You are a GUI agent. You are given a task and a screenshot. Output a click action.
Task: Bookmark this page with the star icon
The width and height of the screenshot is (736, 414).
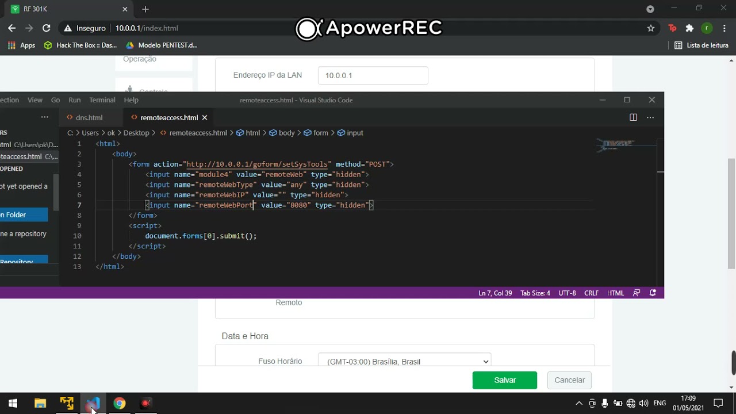[x=651, y=28]
